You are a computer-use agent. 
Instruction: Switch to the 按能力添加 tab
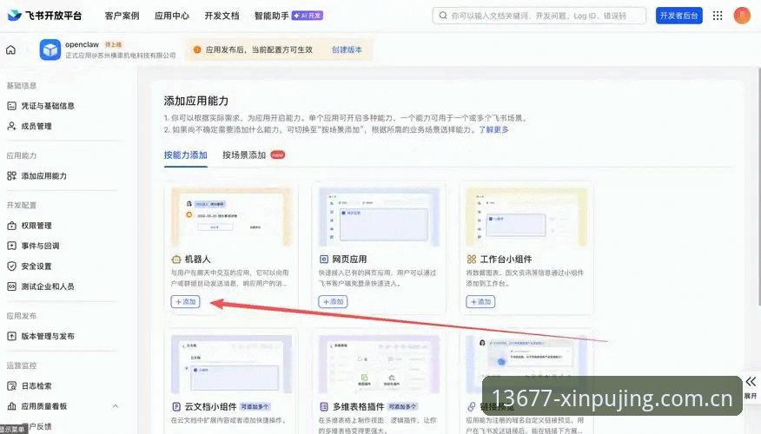[185, 155]
